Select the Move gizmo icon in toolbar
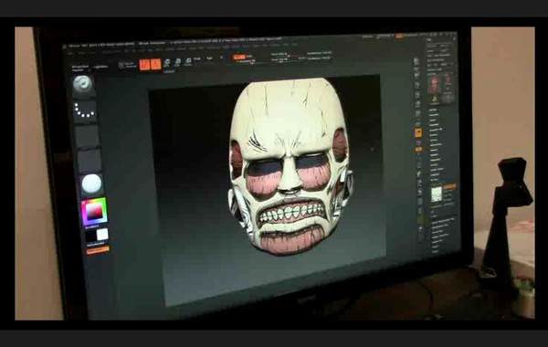The width and height of the screenshot is (548, 347). (167, 63)
